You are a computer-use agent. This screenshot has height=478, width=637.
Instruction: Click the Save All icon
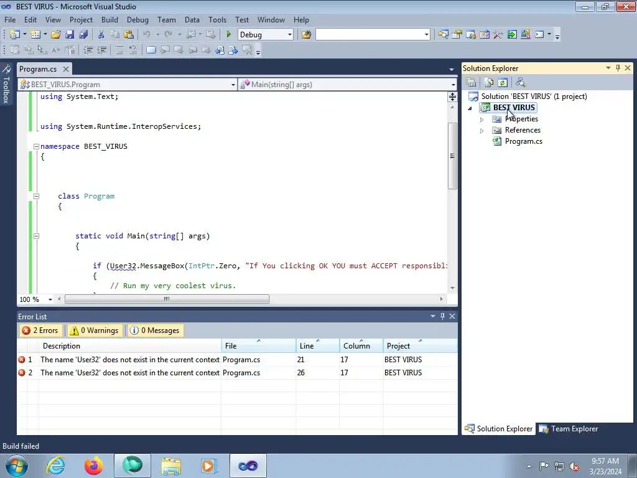(x=83, y=35)
